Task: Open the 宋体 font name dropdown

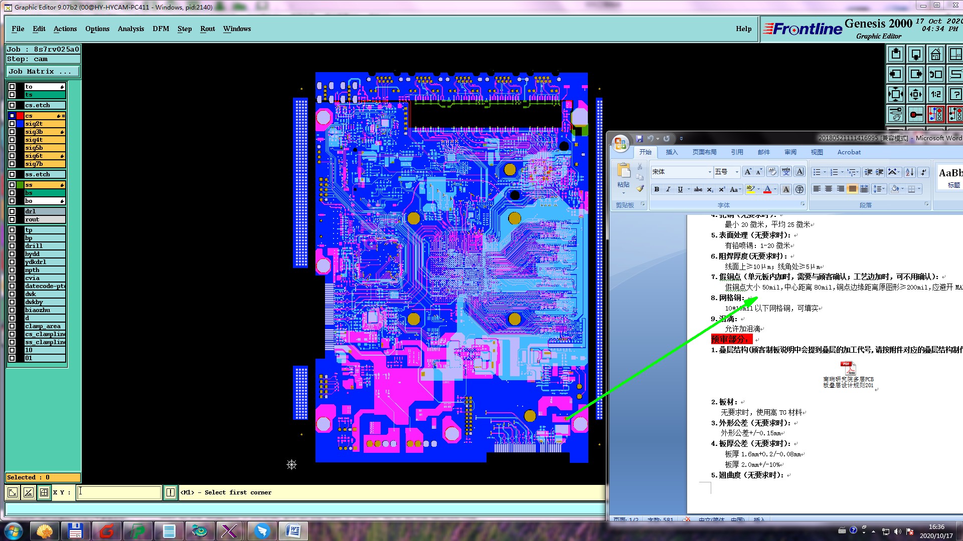Action: (x=709, y=172)
